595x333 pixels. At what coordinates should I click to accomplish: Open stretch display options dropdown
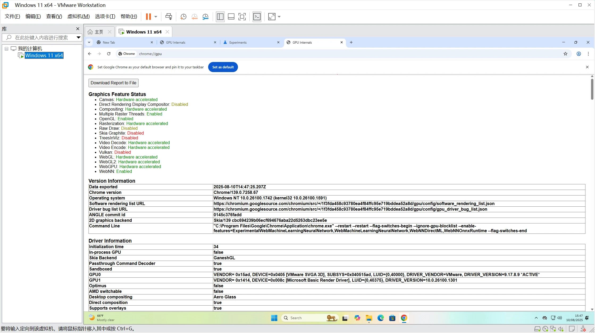[279, 16]
